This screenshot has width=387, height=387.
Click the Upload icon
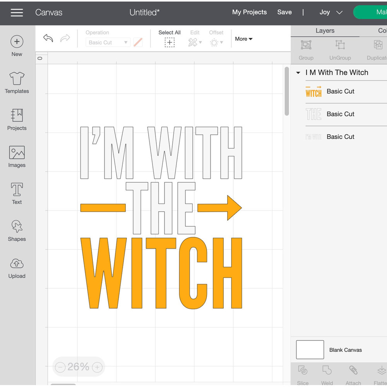point(17,267)
